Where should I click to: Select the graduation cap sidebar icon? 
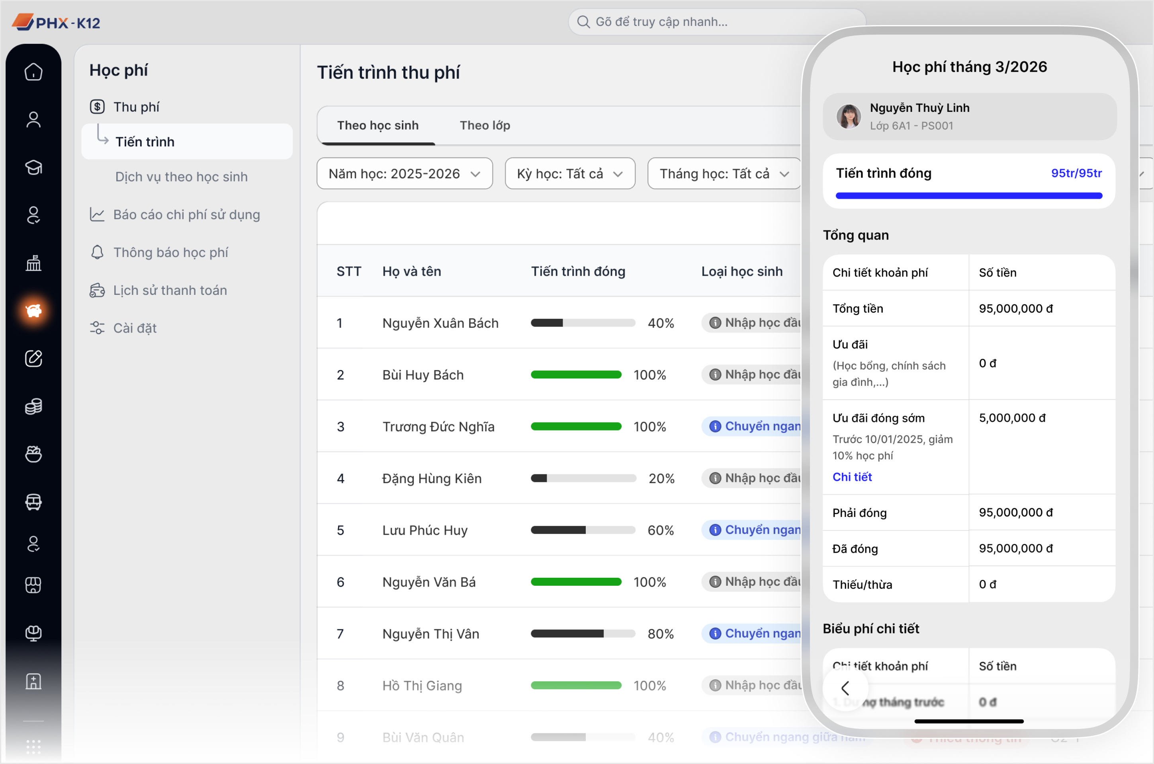pyautogui.click(x=33, y=167)
